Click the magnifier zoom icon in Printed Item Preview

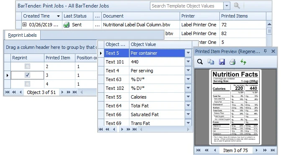click(x=200, y=62)
